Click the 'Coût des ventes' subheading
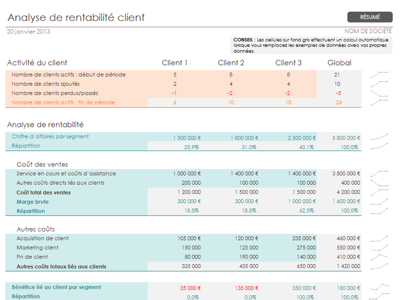The image size is (400, 300). [42, 164]
